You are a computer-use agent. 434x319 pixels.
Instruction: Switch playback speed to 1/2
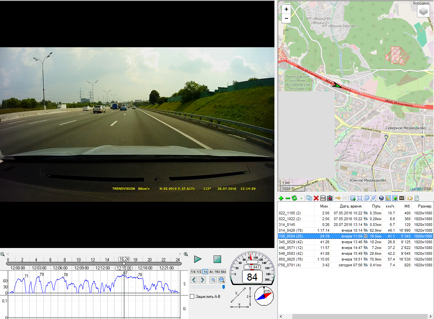[199, 272]
